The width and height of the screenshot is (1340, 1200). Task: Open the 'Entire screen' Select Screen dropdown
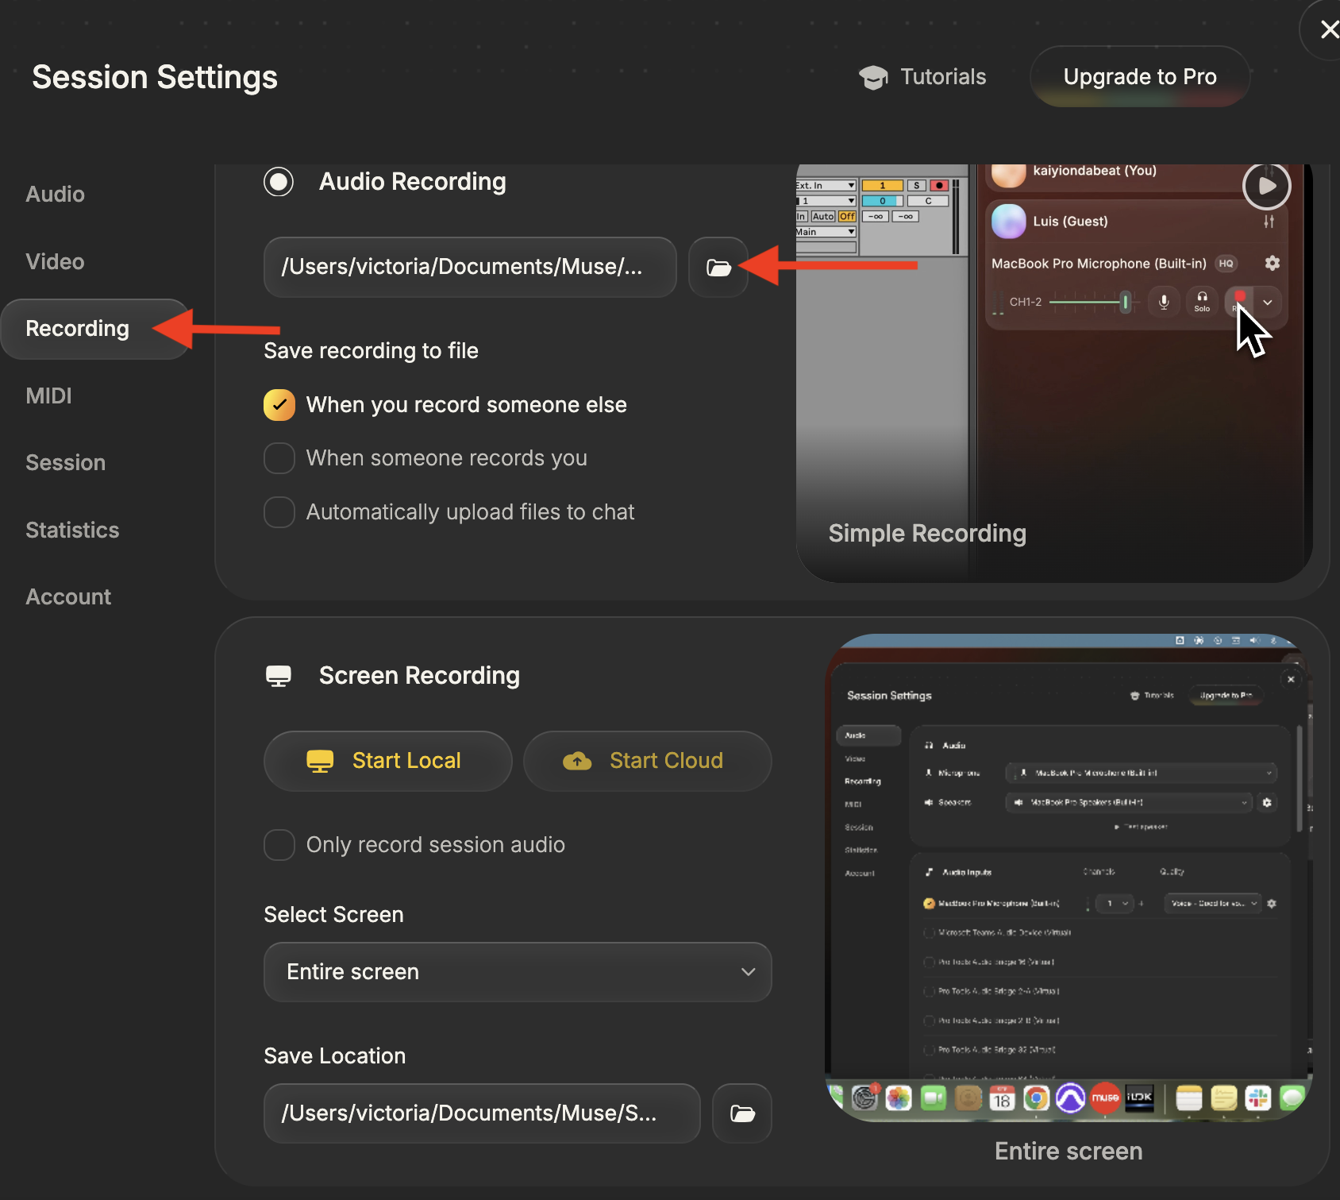point(517,971)
